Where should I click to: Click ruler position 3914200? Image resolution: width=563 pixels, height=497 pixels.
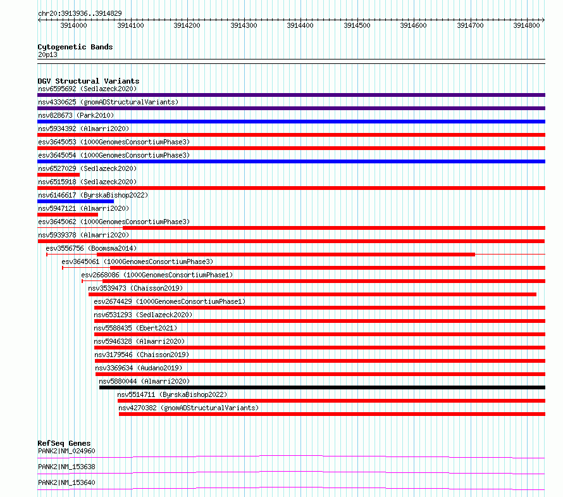(187, 25)
